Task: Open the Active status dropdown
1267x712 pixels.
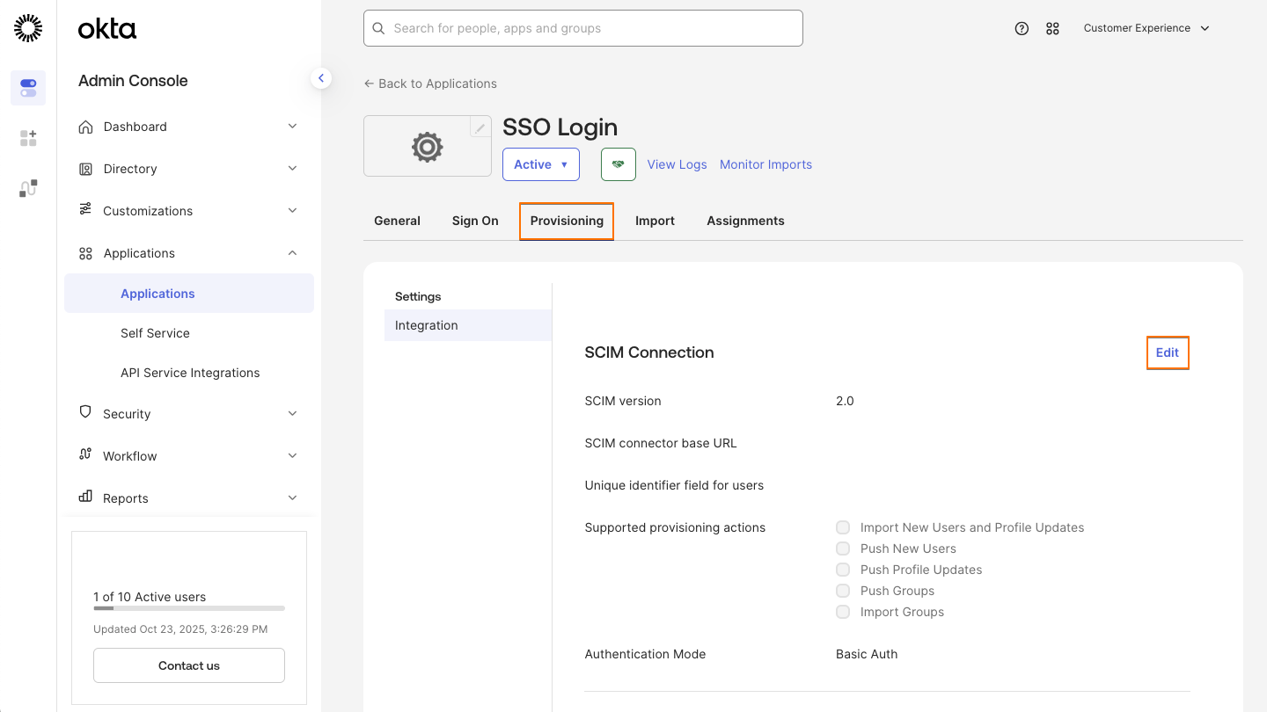Action: [540, 164]
